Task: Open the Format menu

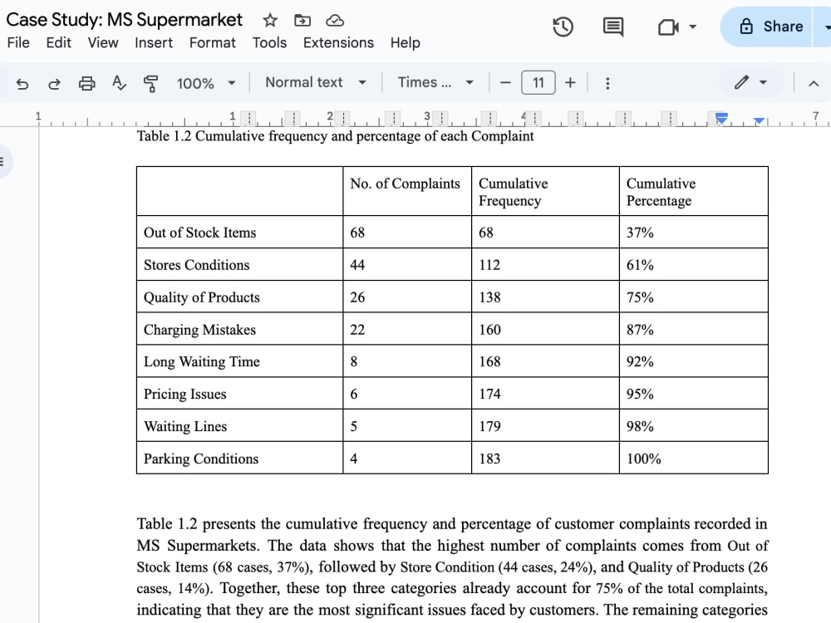Action: pos(213,43)
